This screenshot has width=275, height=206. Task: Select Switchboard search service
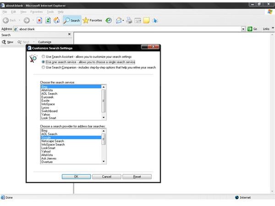point(71,111)
